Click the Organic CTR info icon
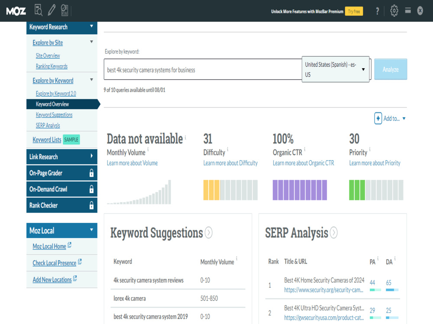This screenshot has width=433, height=324. (x=305, y=149)
